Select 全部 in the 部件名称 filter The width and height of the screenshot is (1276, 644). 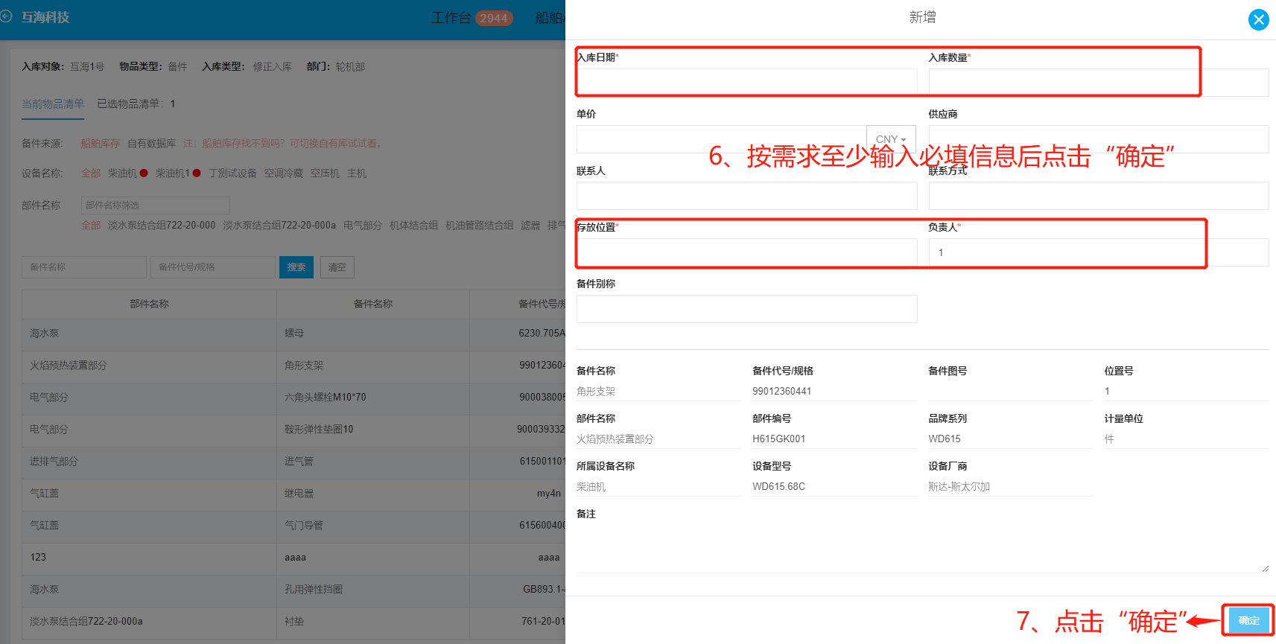pos(90,225)
